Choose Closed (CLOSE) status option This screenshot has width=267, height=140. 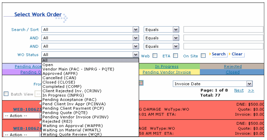(x=59, y=82)
